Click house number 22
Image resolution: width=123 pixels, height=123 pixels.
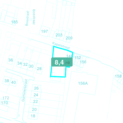pos(35,101)
